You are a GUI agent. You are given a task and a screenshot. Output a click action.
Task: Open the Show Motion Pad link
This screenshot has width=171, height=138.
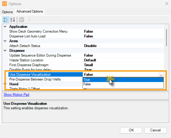tap(16, 94)
